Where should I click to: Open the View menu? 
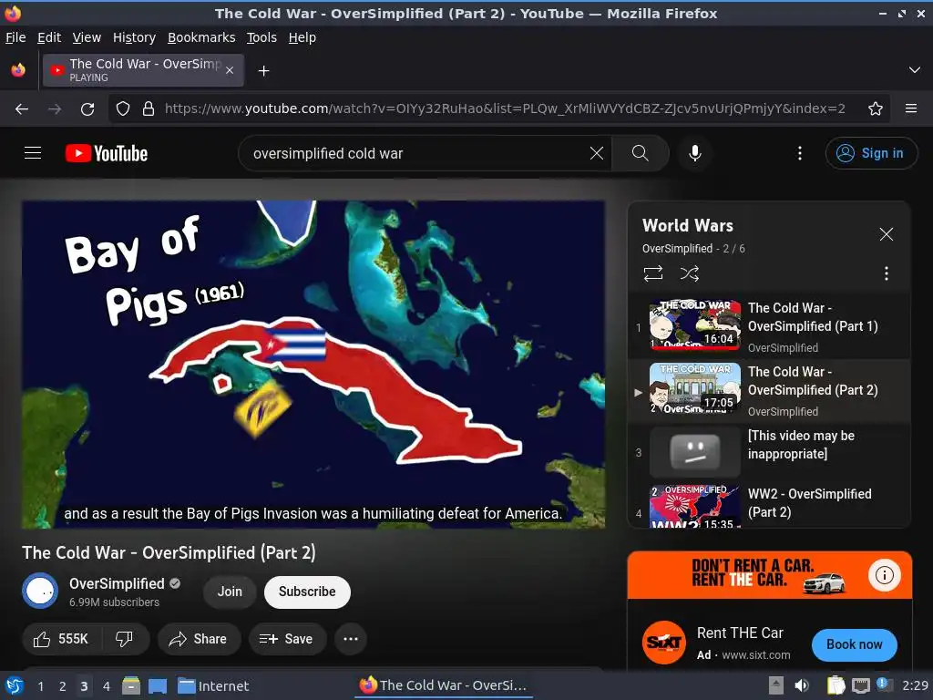(87, 37)
